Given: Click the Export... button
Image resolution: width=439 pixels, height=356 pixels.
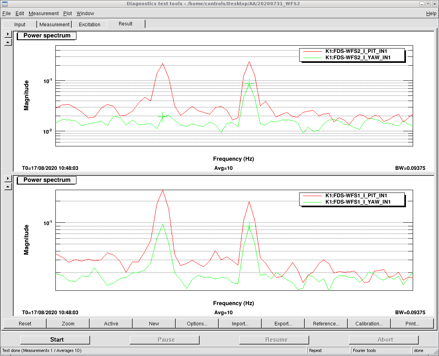Looking at the screenshot, I should (283, 323).
